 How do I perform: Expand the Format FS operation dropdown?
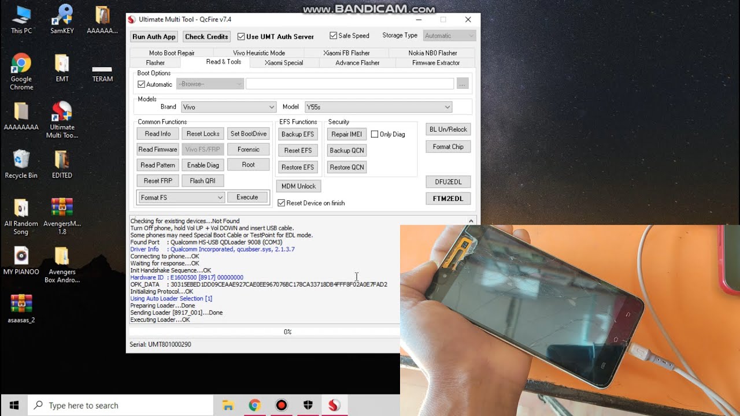(x=182, y=198)
